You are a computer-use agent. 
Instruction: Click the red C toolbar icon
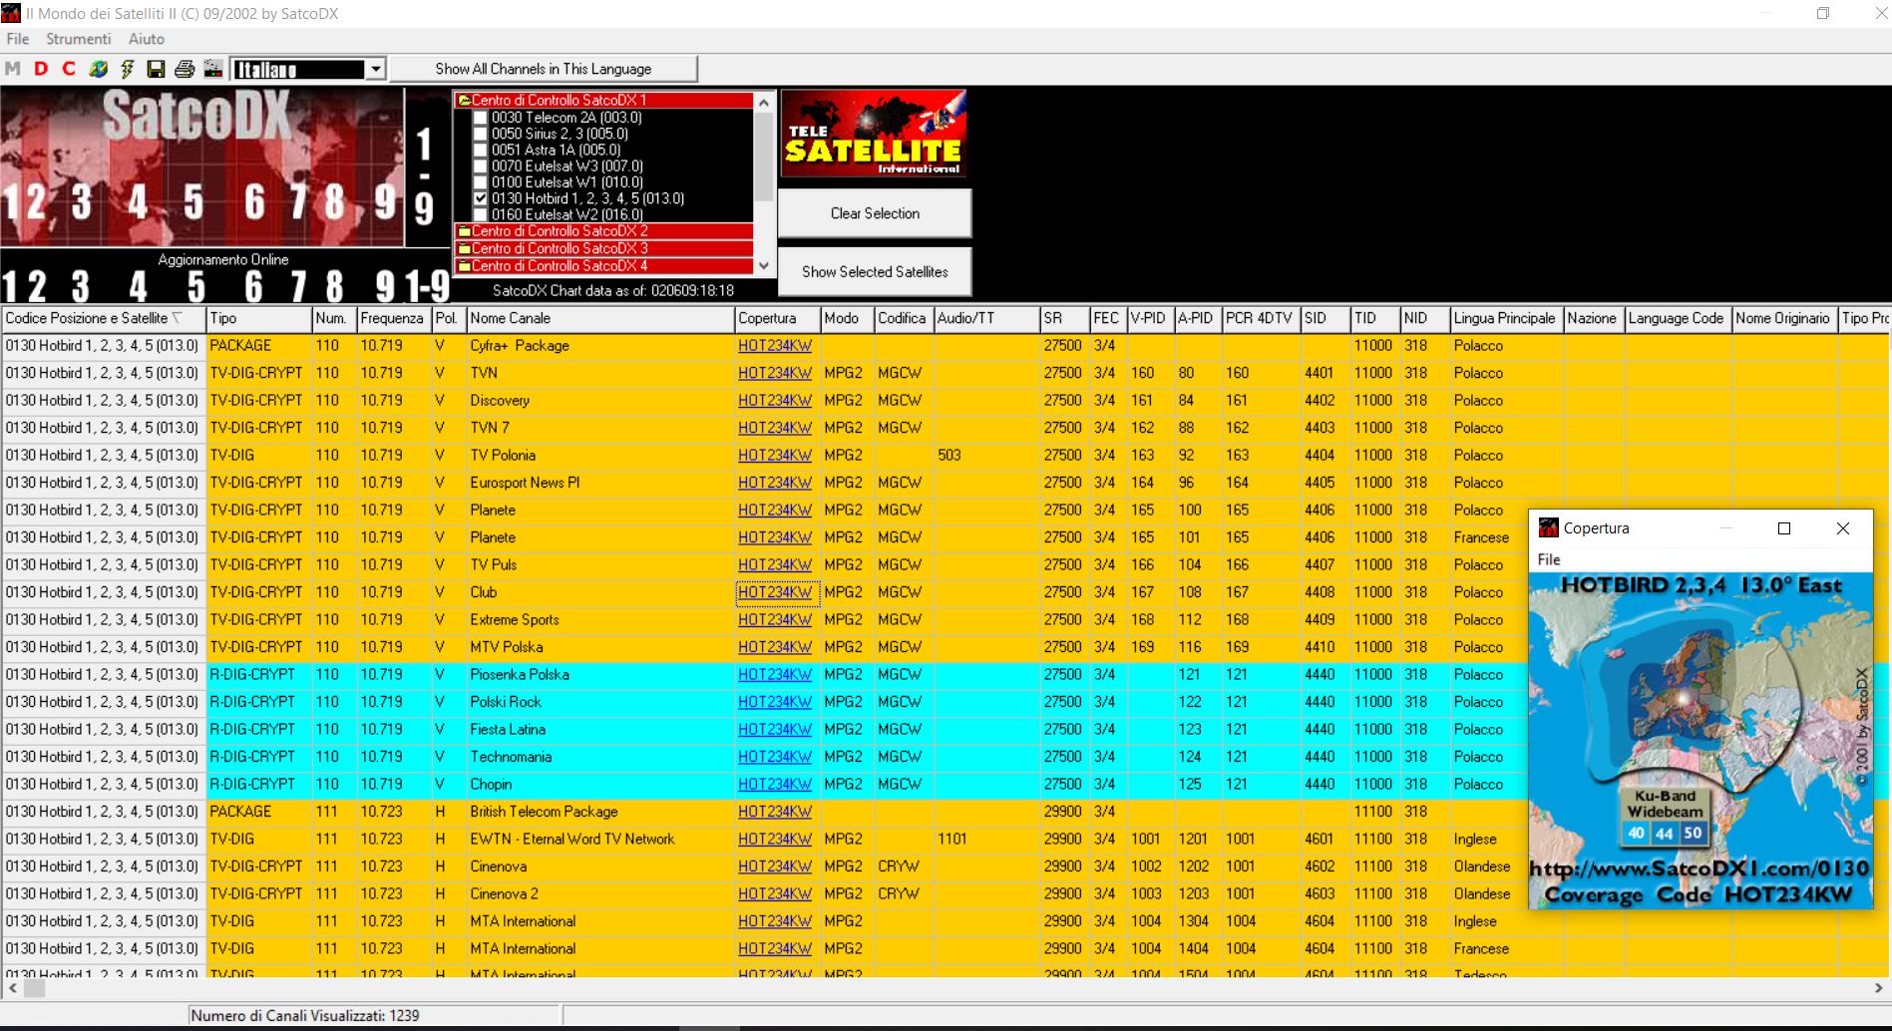coord(69,69)
